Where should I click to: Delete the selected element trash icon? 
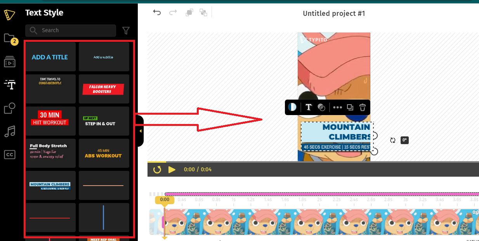(362, 107)
